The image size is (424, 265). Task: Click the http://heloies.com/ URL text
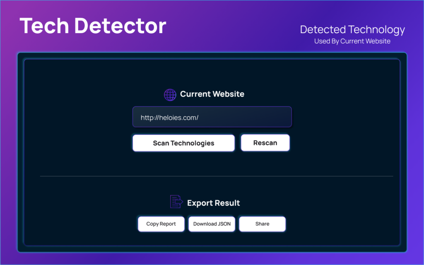[169, 118]
